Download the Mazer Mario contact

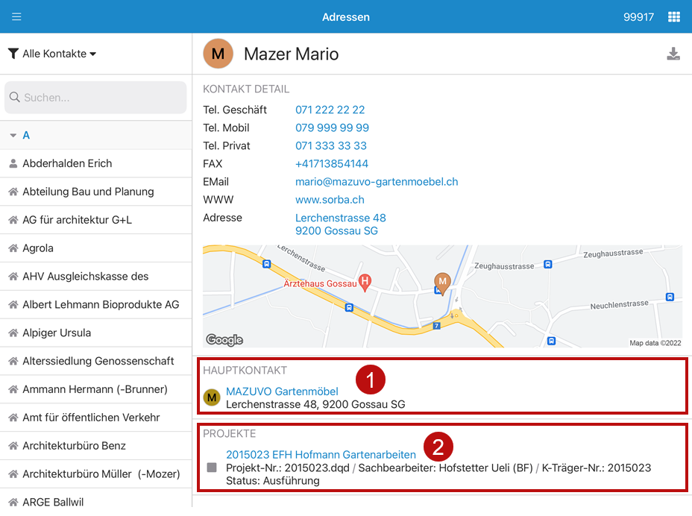point(673,54)
